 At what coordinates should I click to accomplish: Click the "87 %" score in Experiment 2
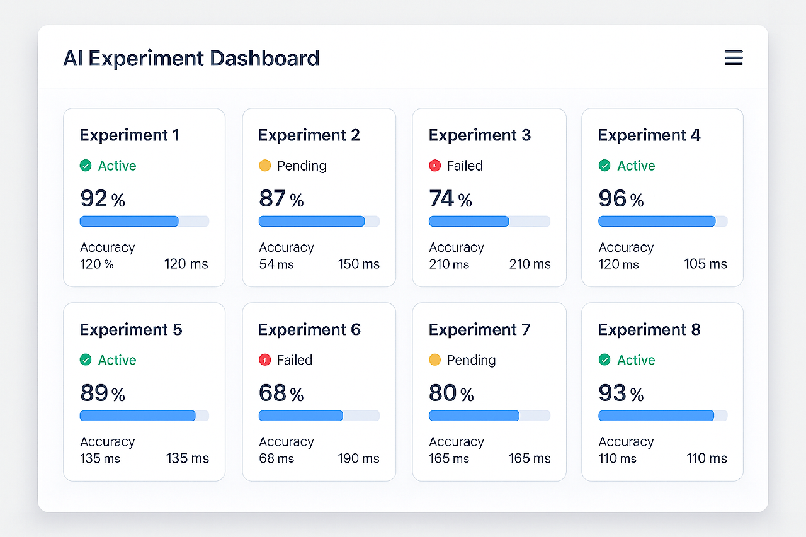coord(281,199)
